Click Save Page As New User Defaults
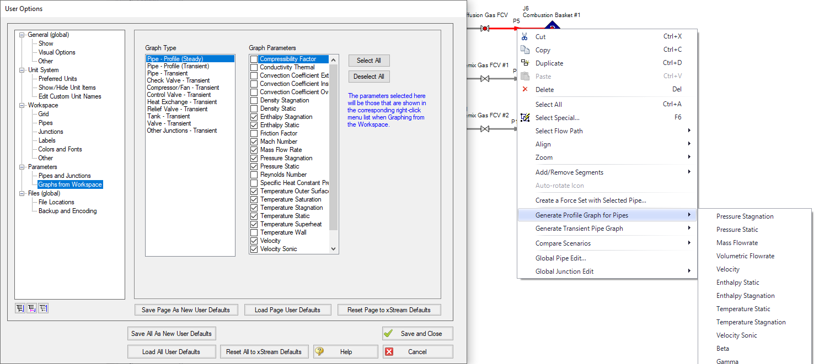This screenshot has height=364, width=819. (x=186, y=309)
